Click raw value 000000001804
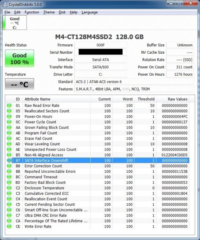The image size is (200, 240). [x=175, y=194]
